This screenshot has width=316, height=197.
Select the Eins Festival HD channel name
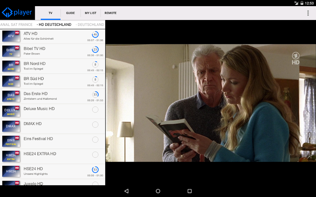[38, 139]
